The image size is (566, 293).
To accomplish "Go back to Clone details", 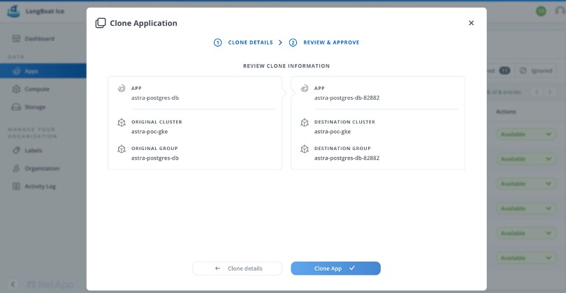I will click(238, 268).
